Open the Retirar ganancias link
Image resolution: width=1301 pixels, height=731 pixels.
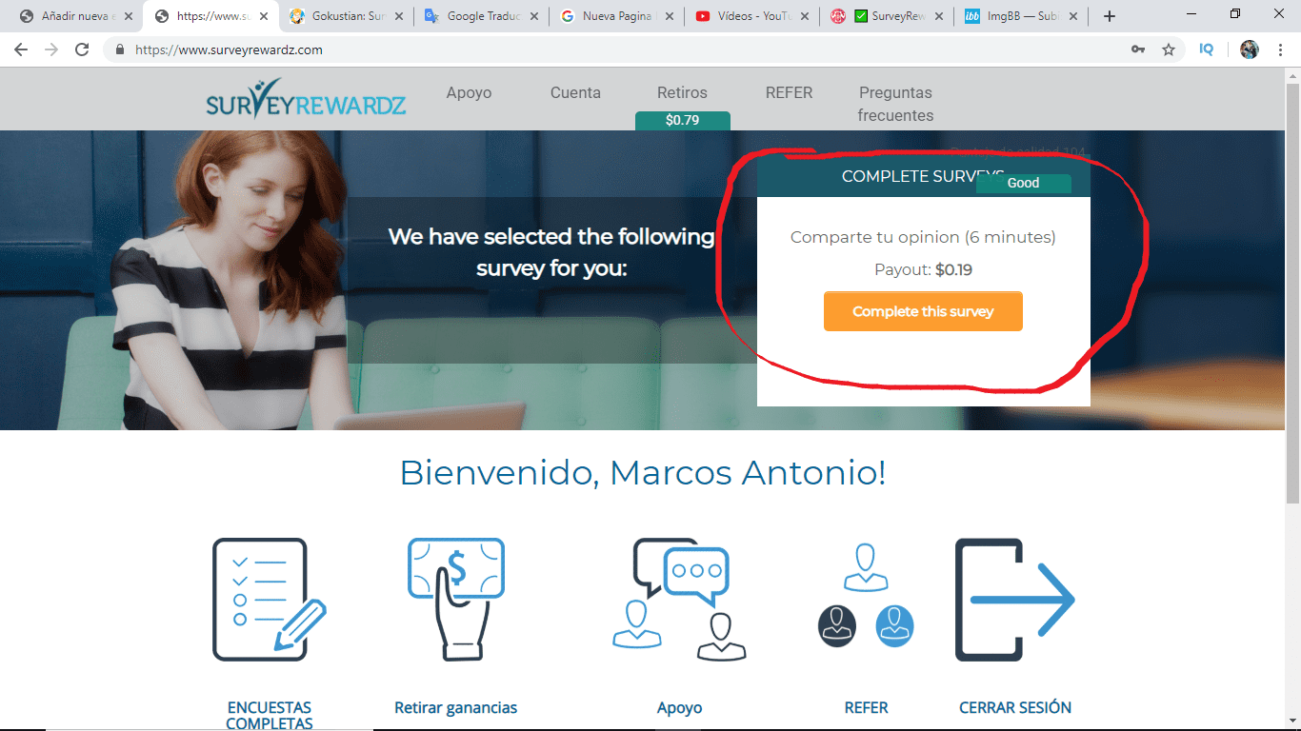tap(456, 707)
